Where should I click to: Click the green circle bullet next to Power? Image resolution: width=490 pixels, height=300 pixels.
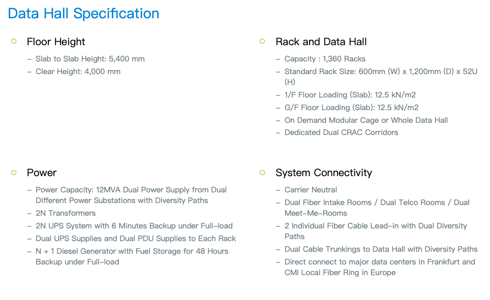click(14, 173)
